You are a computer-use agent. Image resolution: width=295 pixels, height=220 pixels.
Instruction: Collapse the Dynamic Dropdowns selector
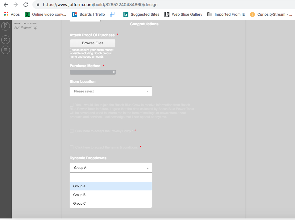pyautogui.click(x=110, y=168)
